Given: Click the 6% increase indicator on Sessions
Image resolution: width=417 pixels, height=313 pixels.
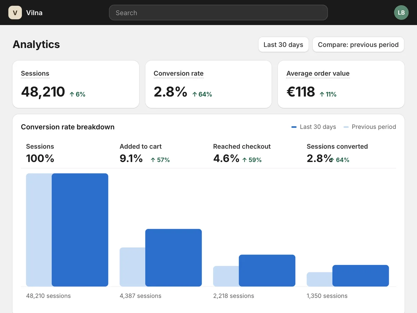Looking at the screenshot, I should pyautogui.click(x=77, y=94).
